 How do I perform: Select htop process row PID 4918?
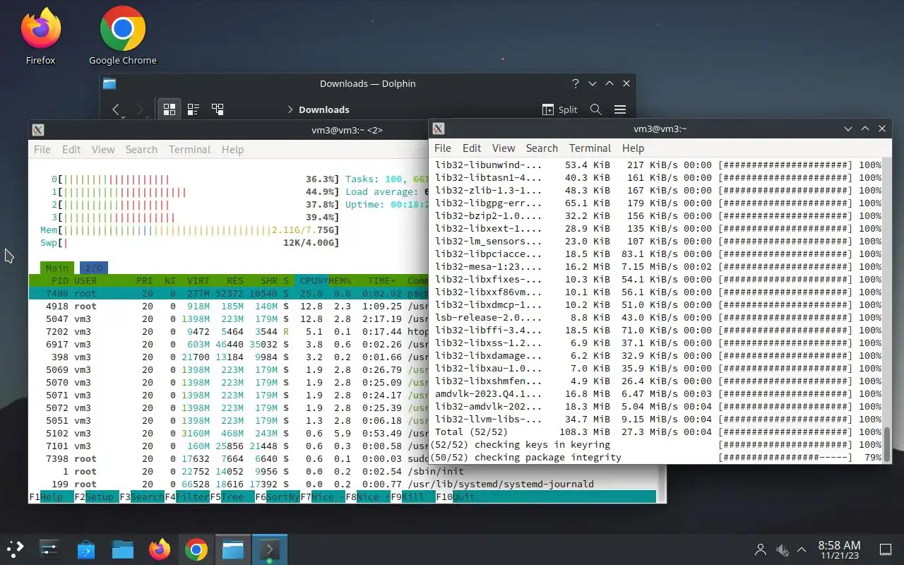coord(229,306)
